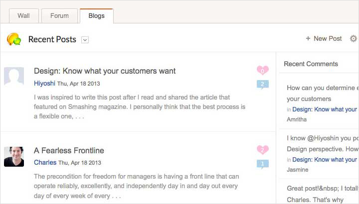Visit author Hiyoshi's profile link
359x204 pixels.
(44, 83)
